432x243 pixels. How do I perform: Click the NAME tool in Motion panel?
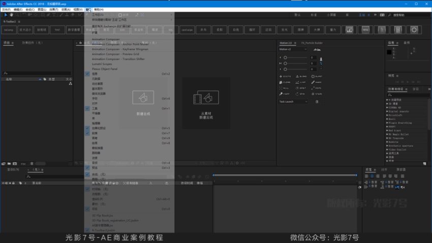point(317,82)
